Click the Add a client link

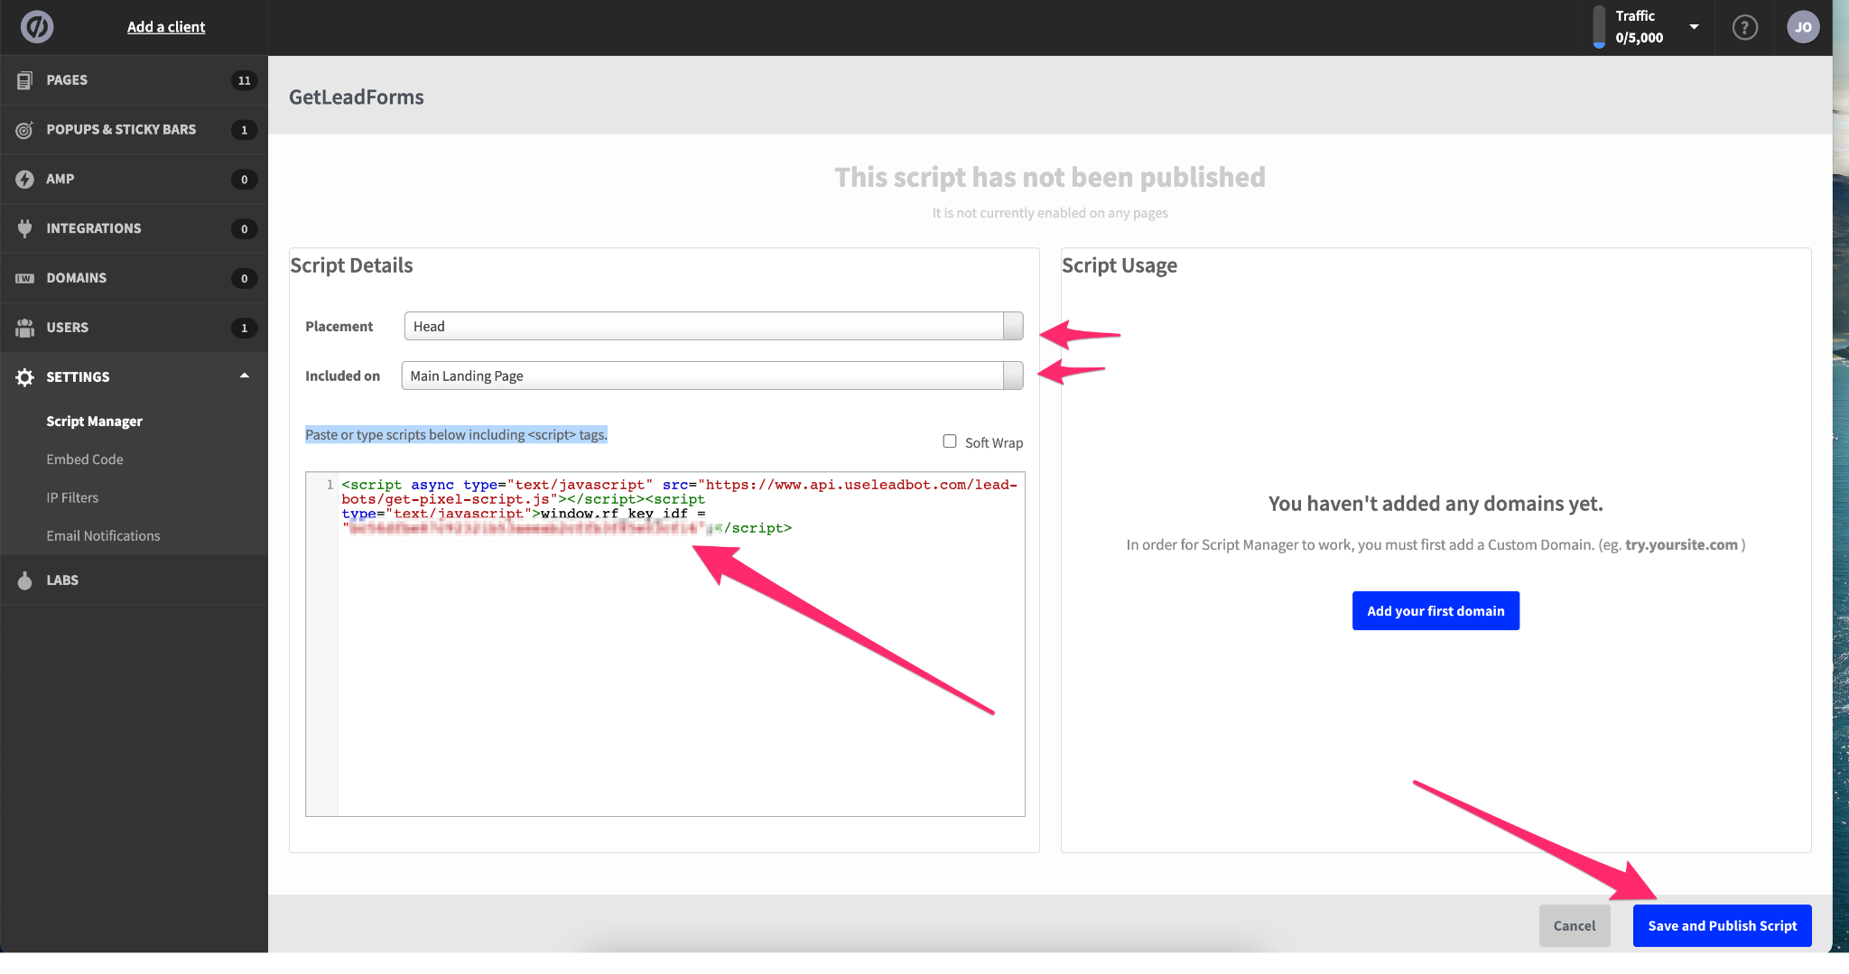pos(166,27)
